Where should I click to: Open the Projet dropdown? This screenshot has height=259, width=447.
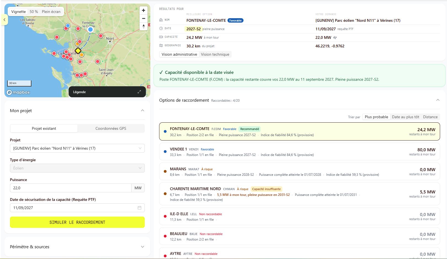77,148
